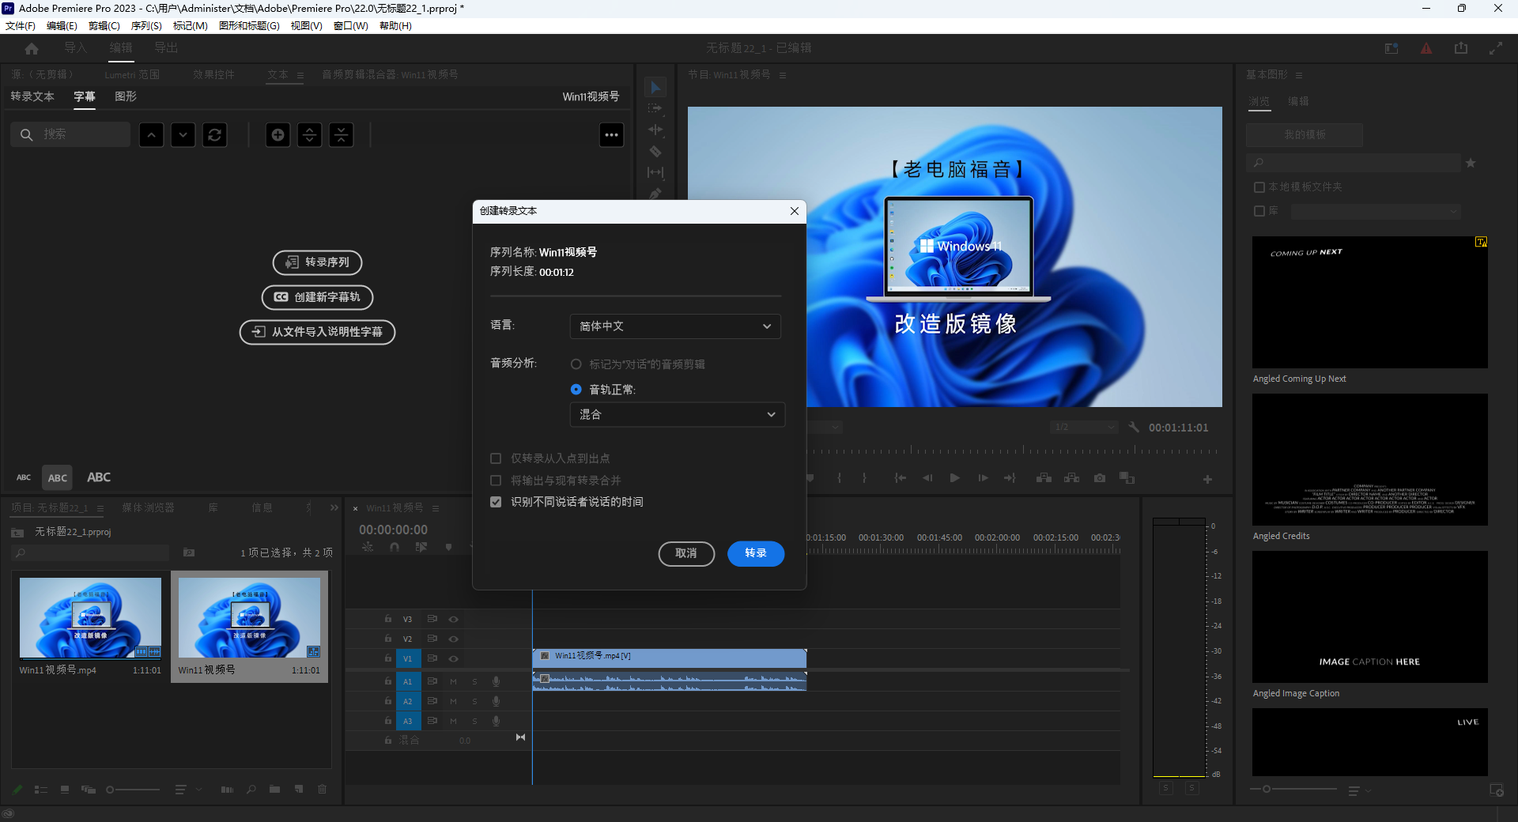This screenshot has width=1518, height=822.
Task: Check the 库 checkbox in Essential Graphics
Action: [x=1259, y=211]
